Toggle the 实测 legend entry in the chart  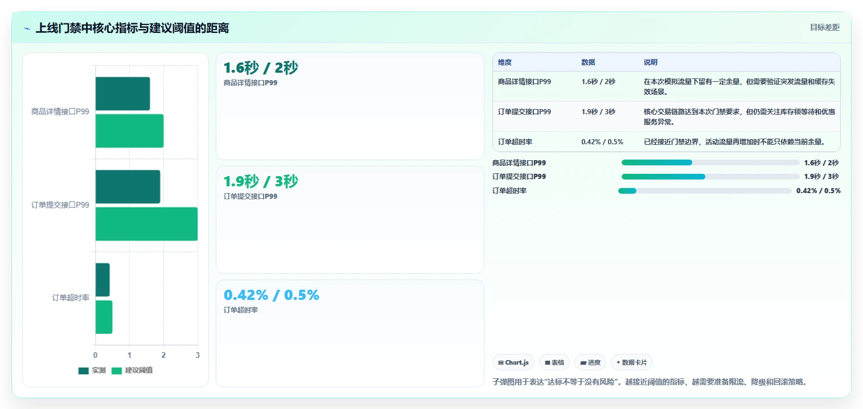(x=92, y=370)
